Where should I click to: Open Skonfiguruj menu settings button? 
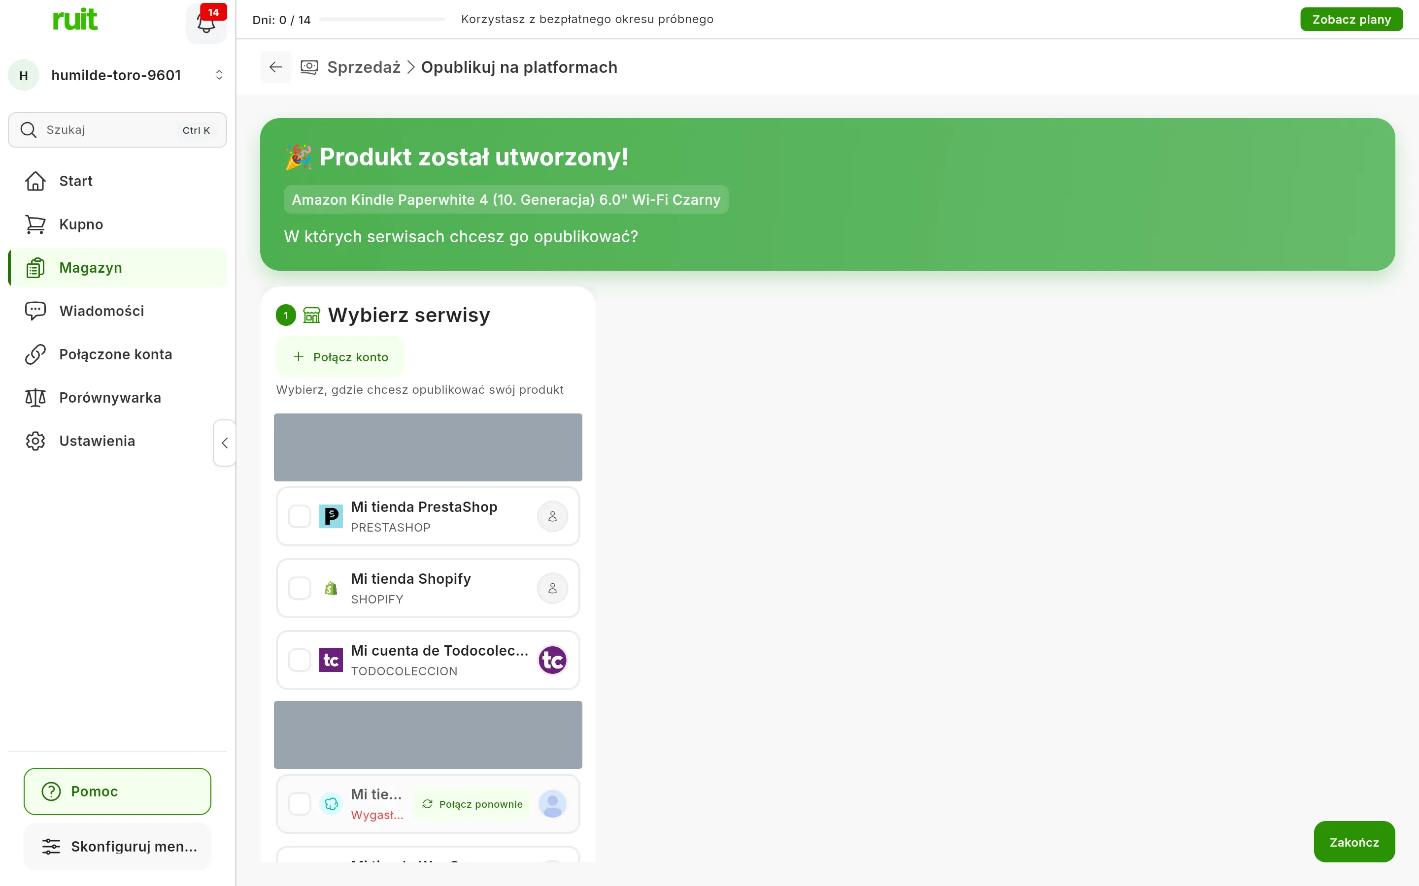tap(117, 846)
